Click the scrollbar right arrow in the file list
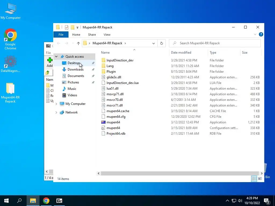This screenshot has height=206, width=275. pos(262,173)
